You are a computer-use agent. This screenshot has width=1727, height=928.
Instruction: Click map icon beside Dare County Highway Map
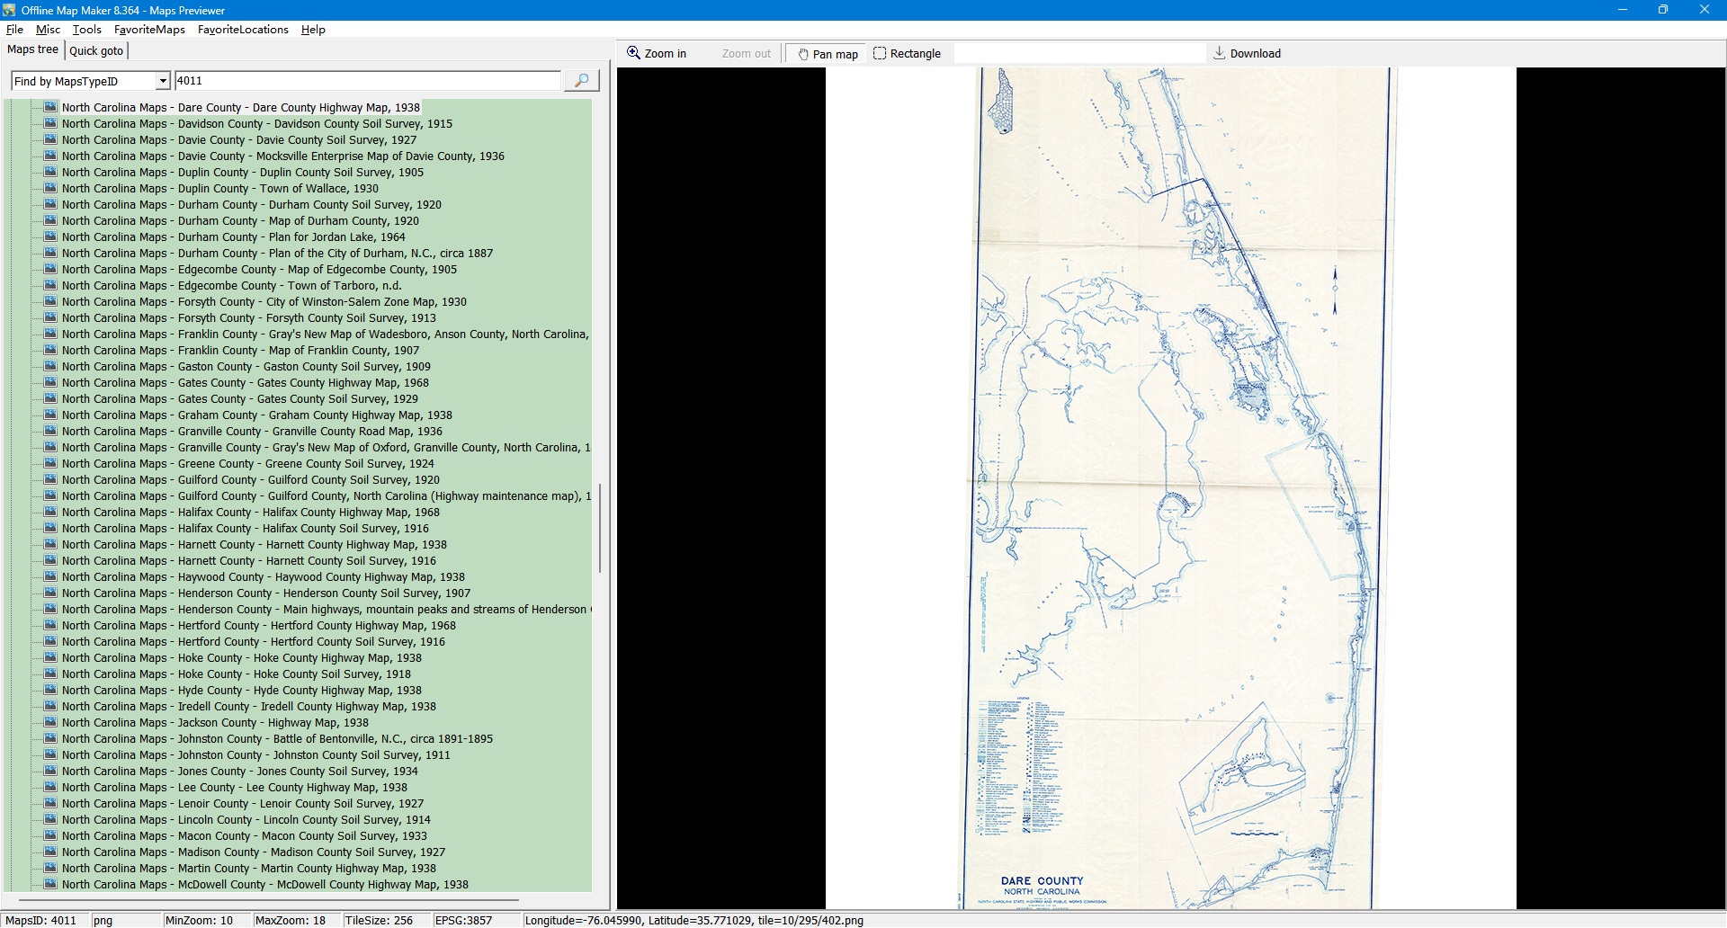click(x=51, y=107)
